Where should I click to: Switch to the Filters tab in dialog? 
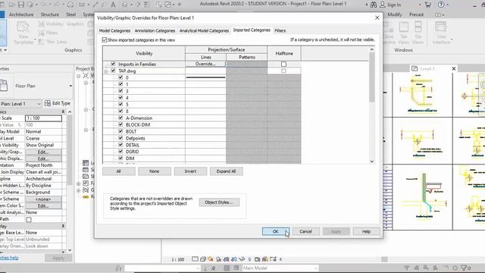(x=280, y=30)
